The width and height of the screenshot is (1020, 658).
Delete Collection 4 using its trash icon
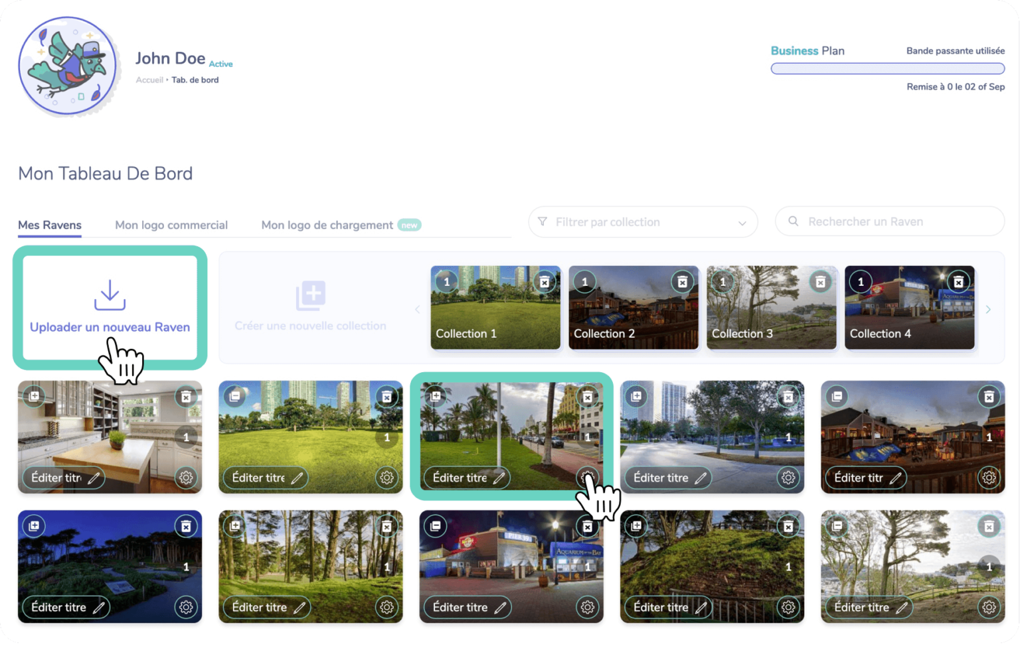tap(958, 283)
